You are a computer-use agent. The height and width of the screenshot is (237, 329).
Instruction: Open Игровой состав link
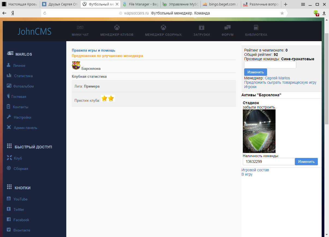point(255,170)
